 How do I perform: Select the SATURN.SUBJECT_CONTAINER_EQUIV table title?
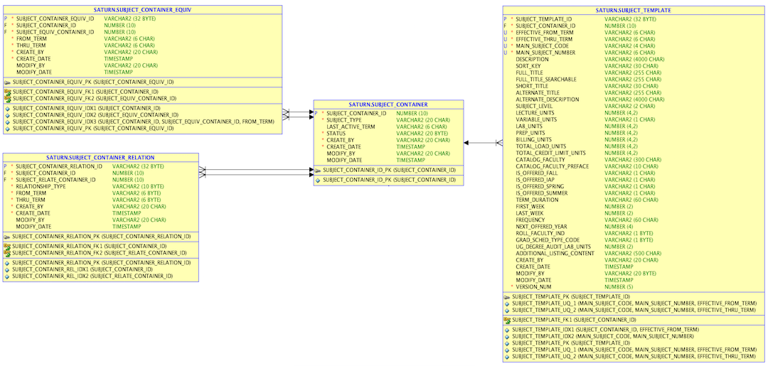click(142, 9)
